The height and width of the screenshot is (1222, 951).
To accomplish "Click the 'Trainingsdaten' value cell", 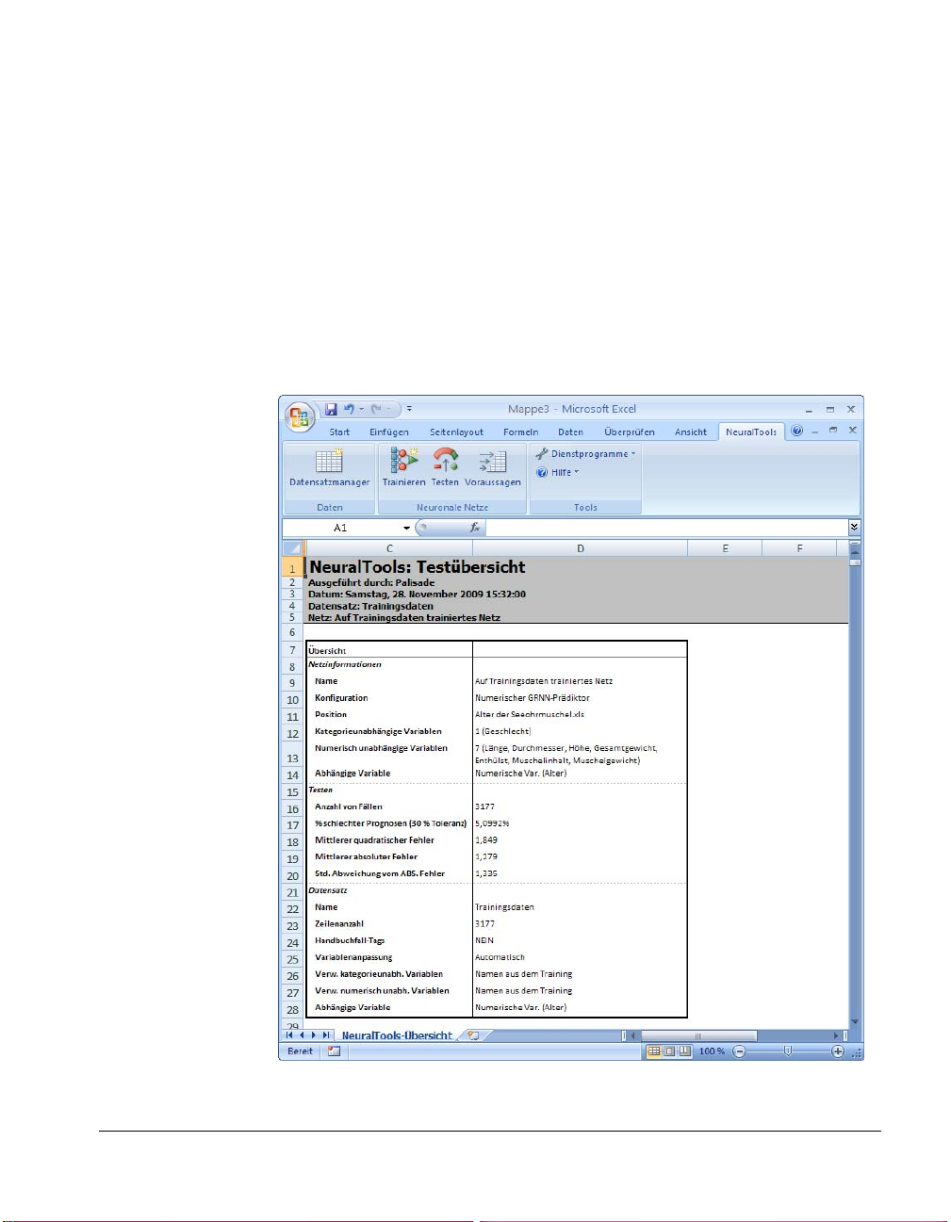I will click(x=504, y=907).
